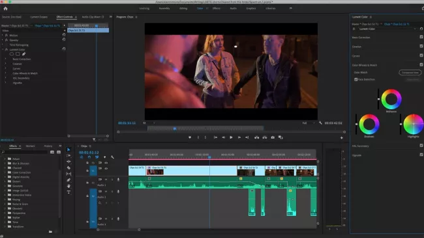Image resolution: width=424 pixels, height=238 pixels.
Task: Toggle linked selection in timeline
Action: [x=97, y=157]
